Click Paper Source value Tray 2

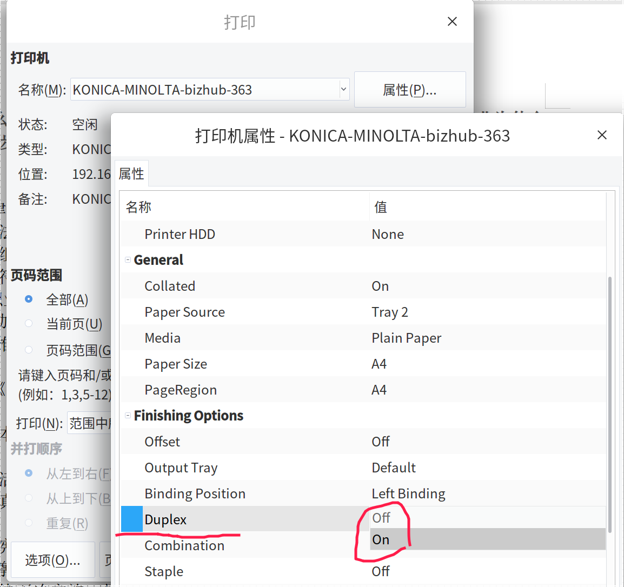[390, 312]
